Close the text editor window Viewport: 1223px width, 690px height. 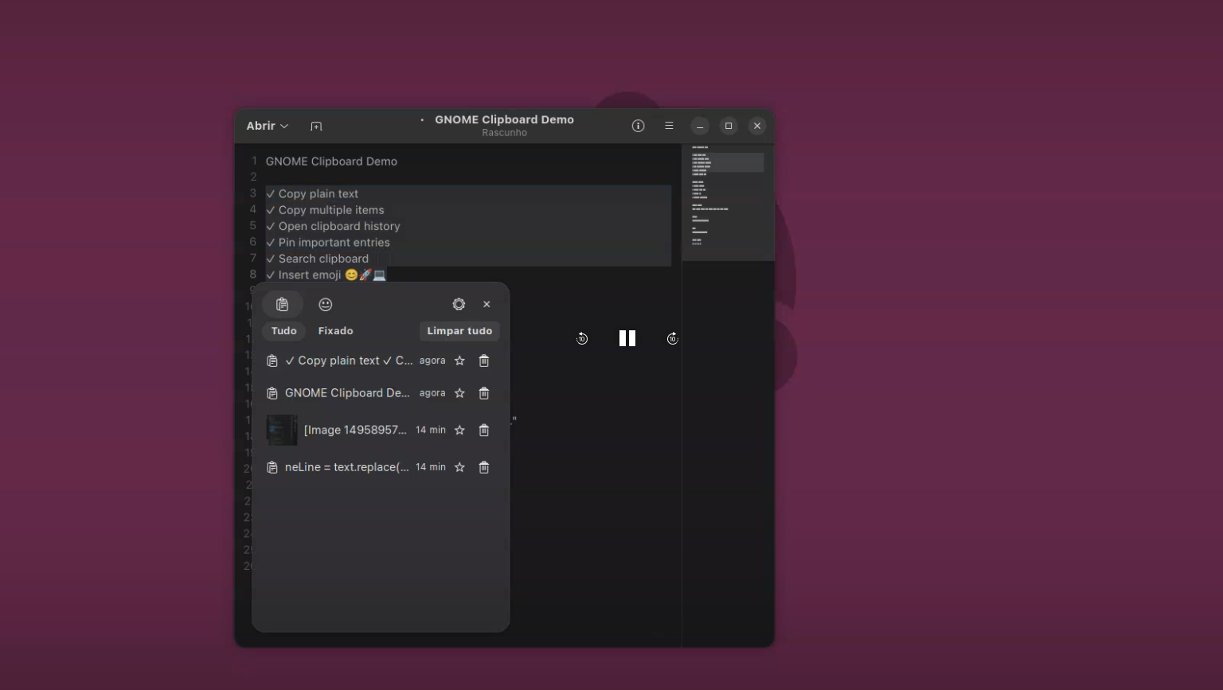[757, 126]
